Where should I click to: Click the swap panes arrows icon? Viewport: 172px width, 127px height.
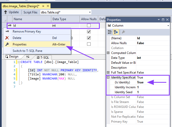point(28,57)
